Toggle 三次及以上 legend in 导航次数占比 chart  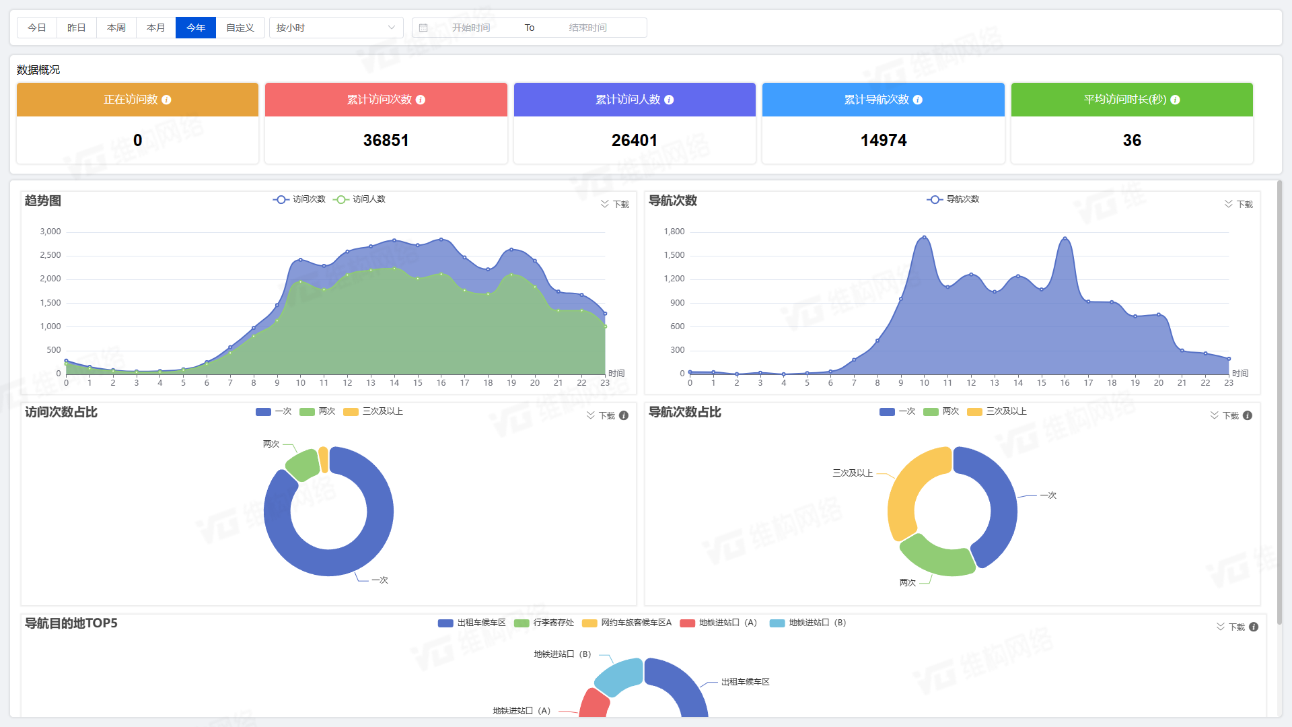tap(997, 411)
